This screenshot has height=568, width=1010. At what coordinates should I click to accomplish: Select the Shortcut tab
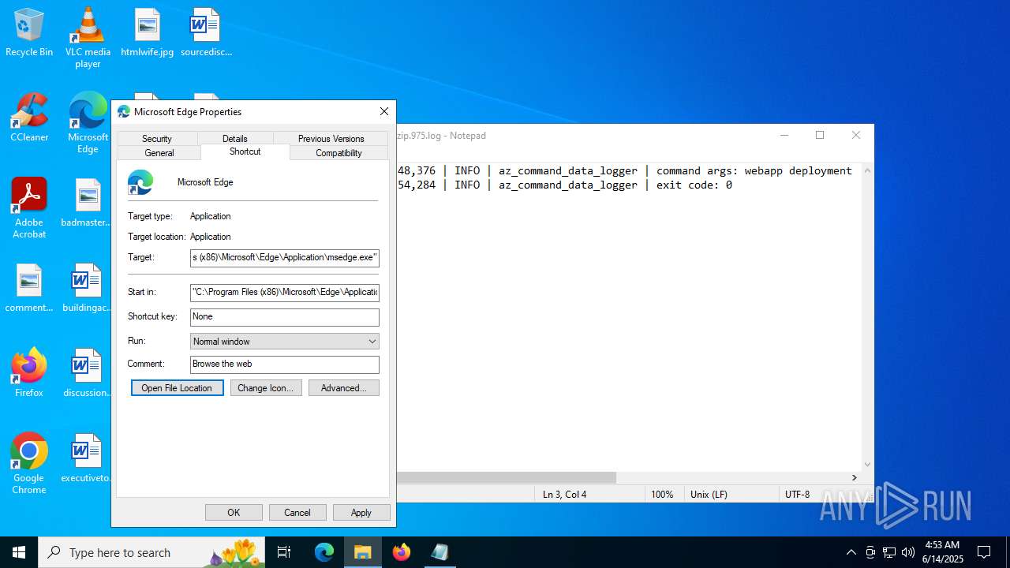[245, 151]
